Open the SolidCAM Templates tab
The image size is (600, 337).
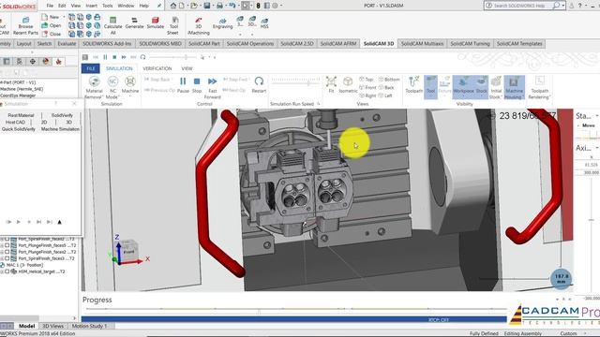pos(519,44)
